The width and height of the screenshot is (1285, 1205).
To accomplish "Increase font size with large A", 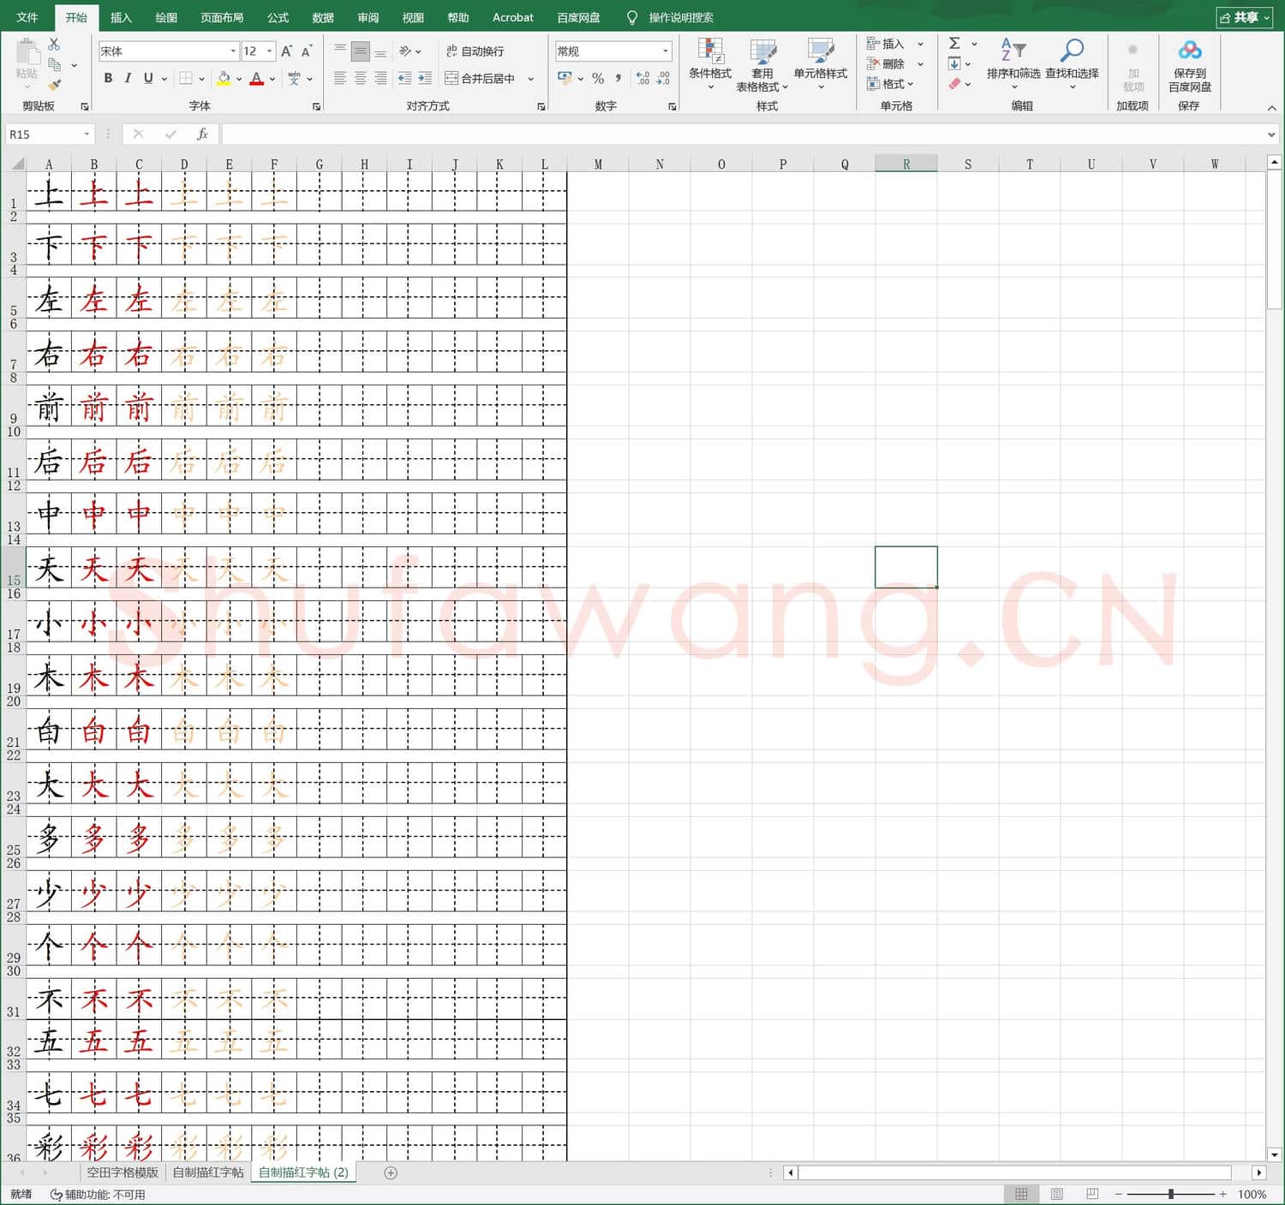I will [x=287, y=51].
